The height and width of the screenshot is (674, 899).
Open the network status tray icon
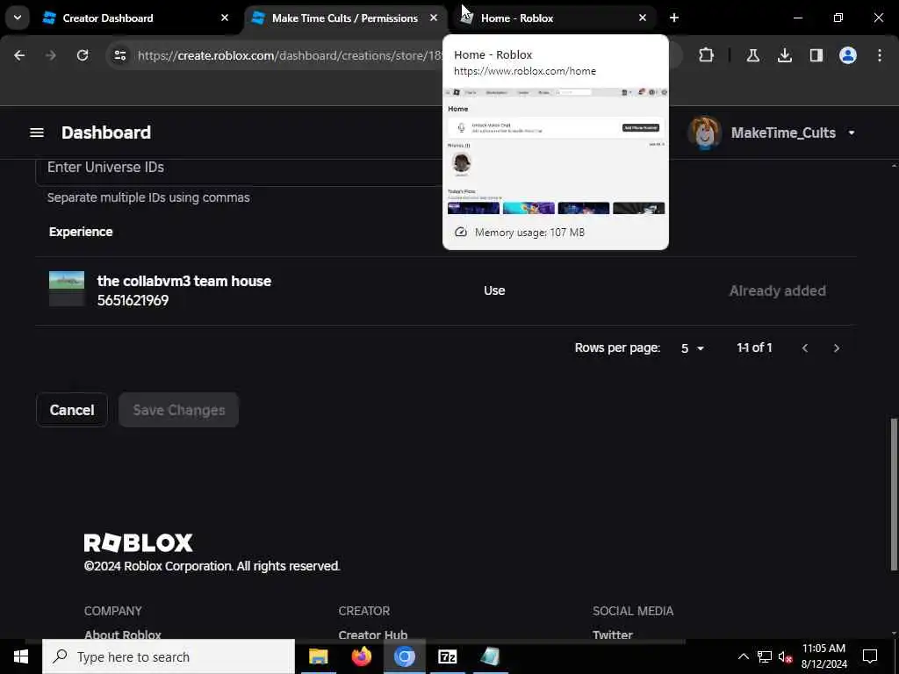tap(765, 656)
